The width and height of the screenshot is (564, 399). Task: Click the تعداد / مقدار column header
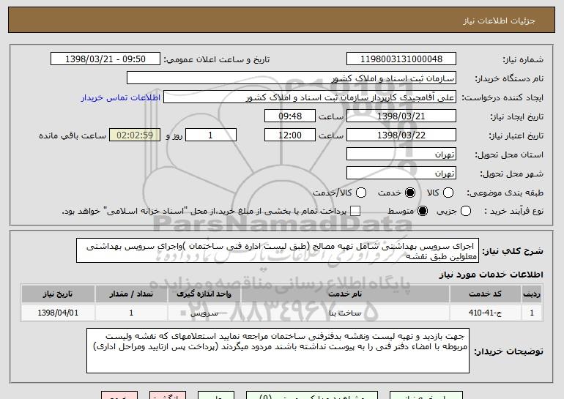pos(131,294)
